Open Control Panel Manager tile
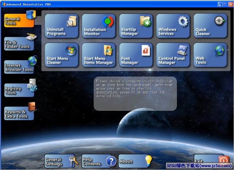Viewport: 234px width, 170px height. click(173, 55)
